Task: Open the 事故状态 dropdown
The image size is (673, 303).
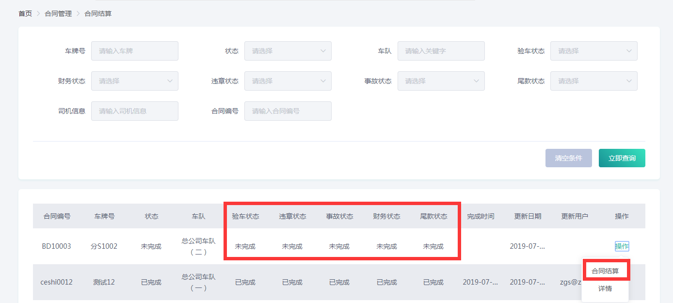Action: 441,81
